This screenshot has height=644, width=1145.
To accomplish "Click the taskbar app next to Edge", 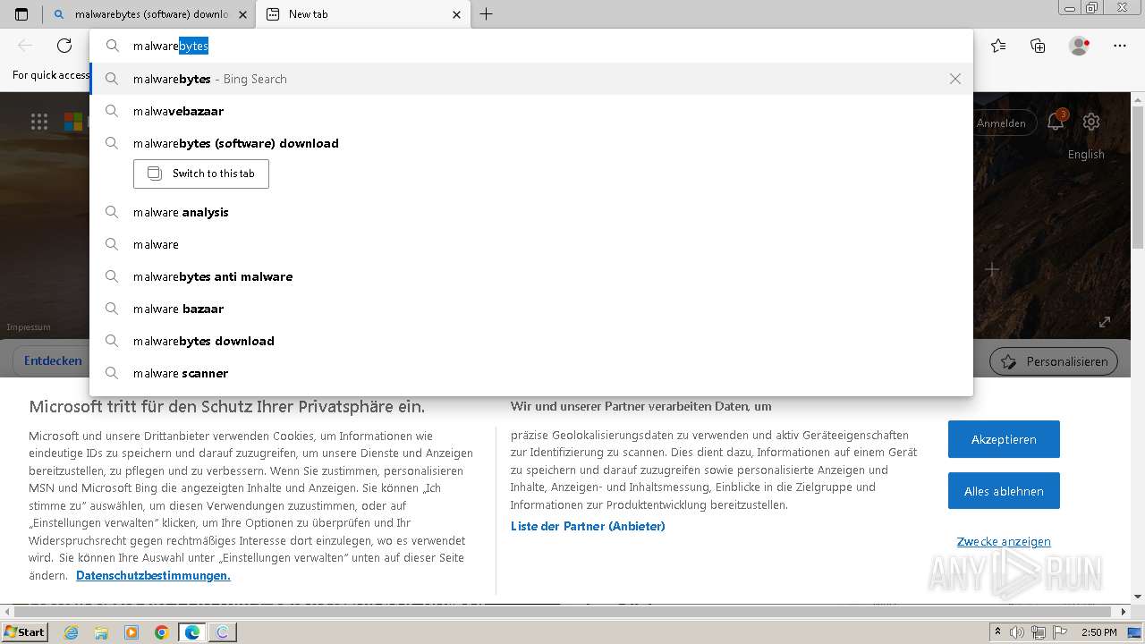I will coord(223,632).
